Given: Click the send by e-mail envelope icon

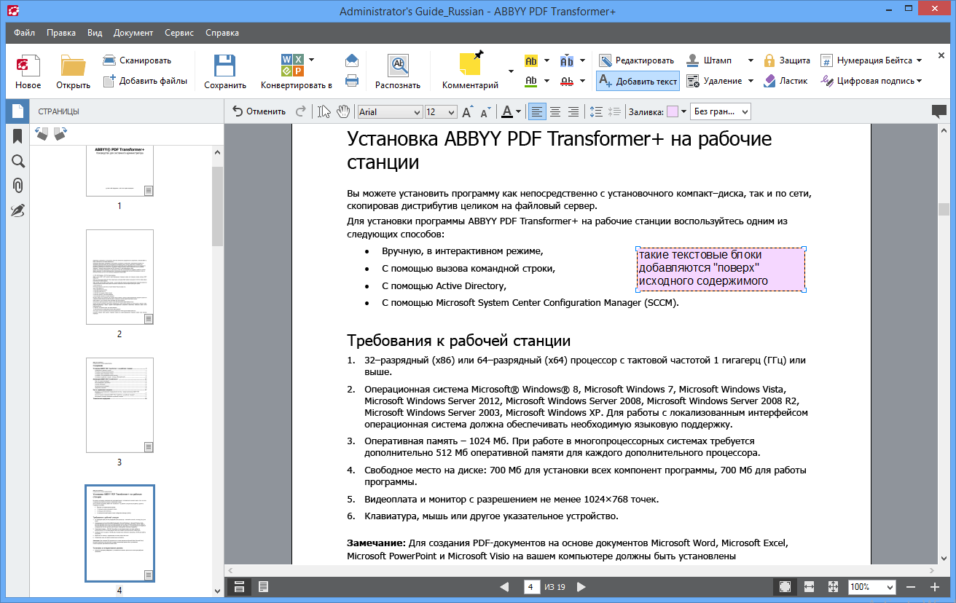Looking at the screenshot, I should (352, 60).
